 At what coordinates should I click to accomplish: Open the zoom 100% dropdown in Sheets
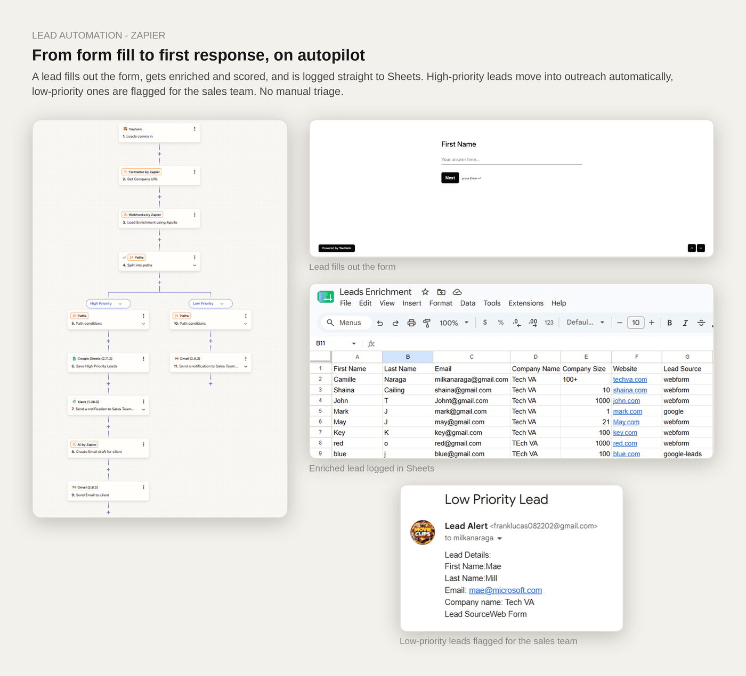coord(454,323)
